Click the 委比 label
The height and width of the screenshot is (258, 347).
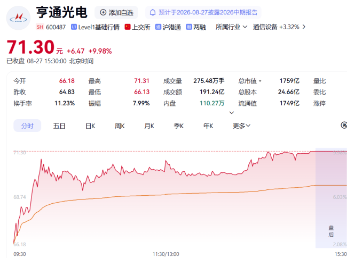320,92
